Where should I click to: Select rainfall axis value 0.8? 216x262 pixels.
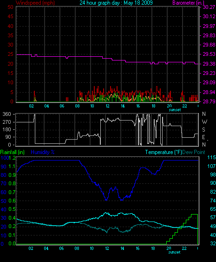pyautogui.click(x=12, y=183)
